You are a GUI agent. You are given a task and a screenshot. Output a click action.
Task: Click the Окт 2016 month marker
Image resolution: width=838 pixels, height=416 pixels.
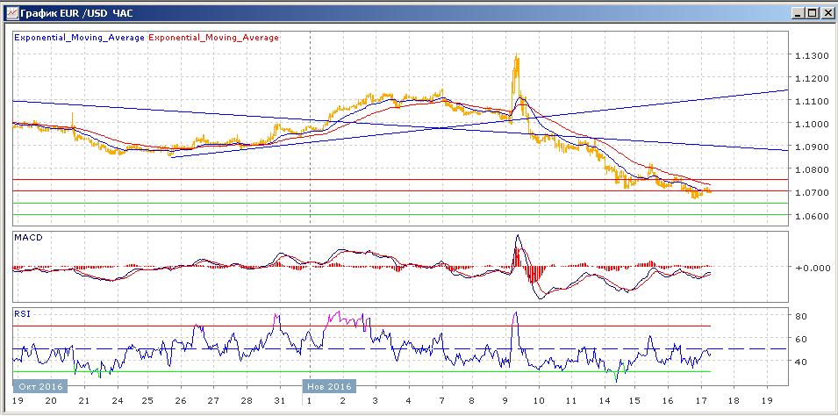coord(37,386)
